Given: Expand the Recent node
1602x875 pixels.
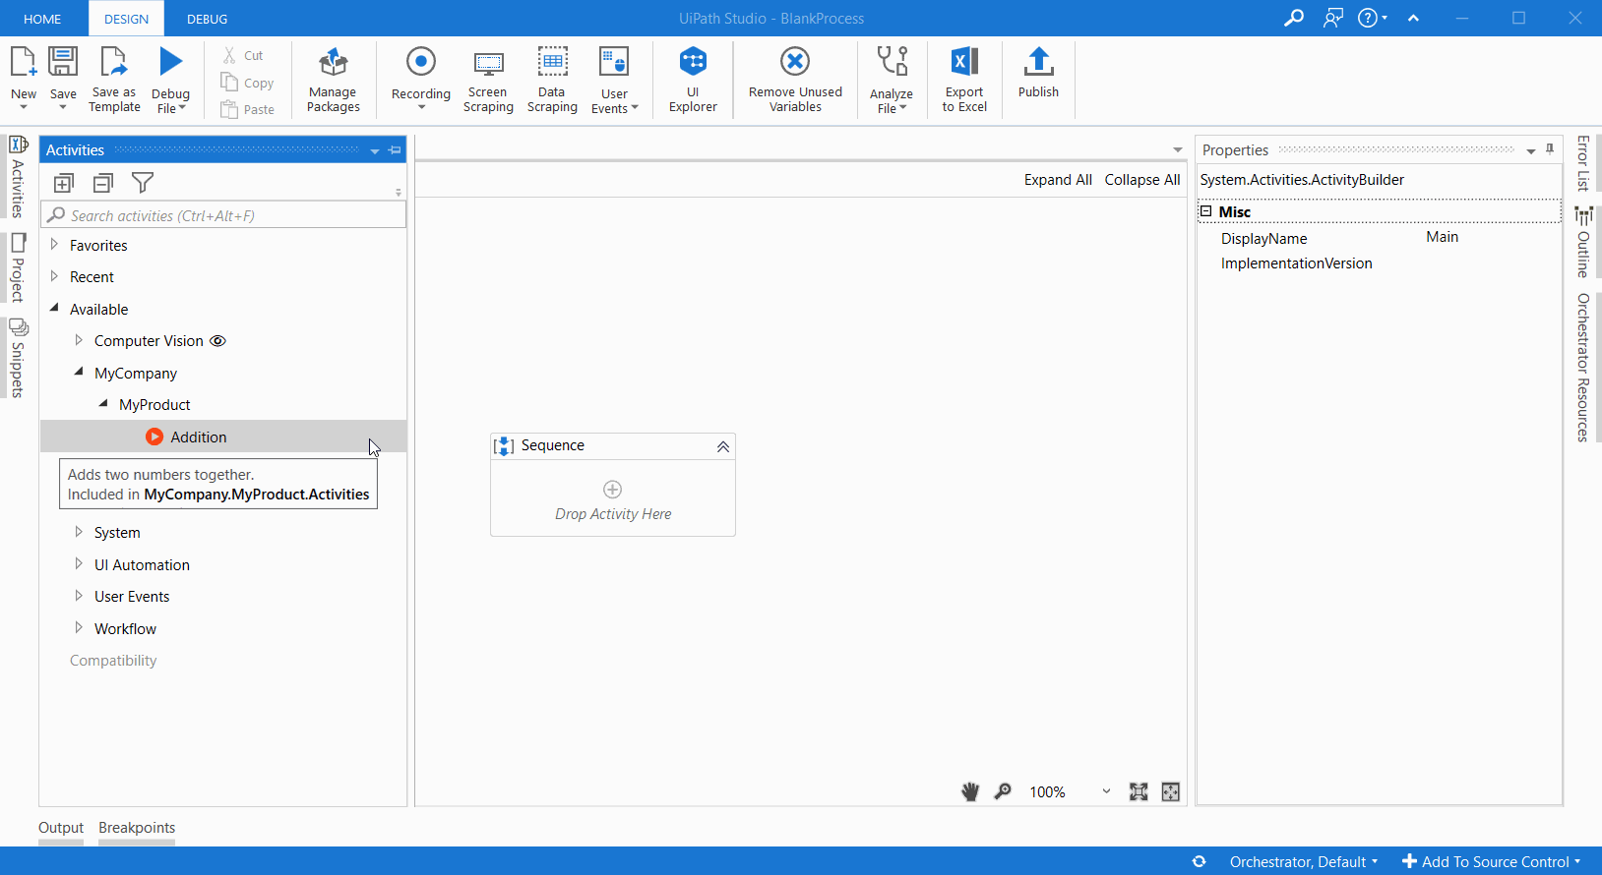Looking at the screenshot, I should [54, 276].
